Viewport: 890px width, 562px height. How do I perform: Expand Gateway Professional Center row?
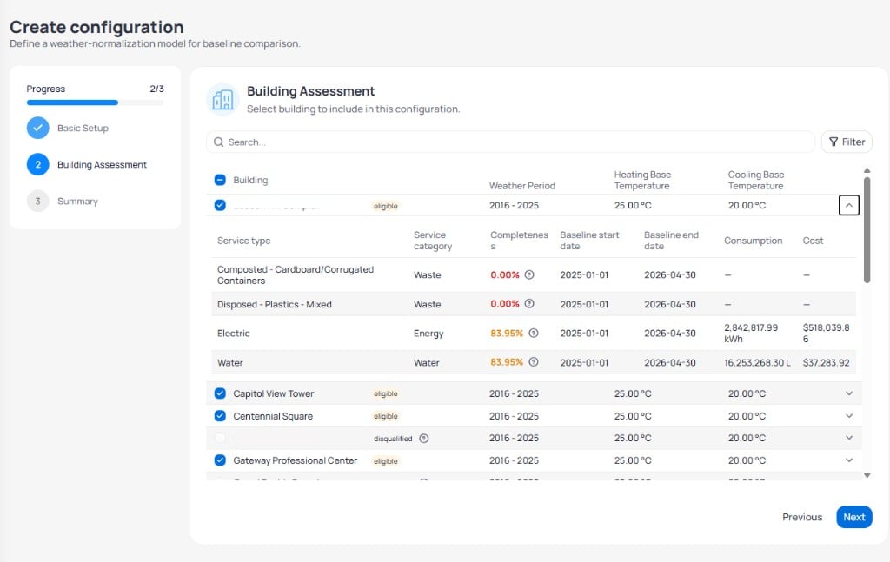click(x=849, y=460)
